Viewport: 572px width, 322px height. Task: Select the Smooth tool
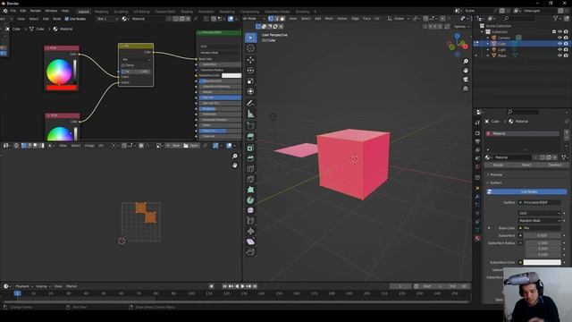250,210
